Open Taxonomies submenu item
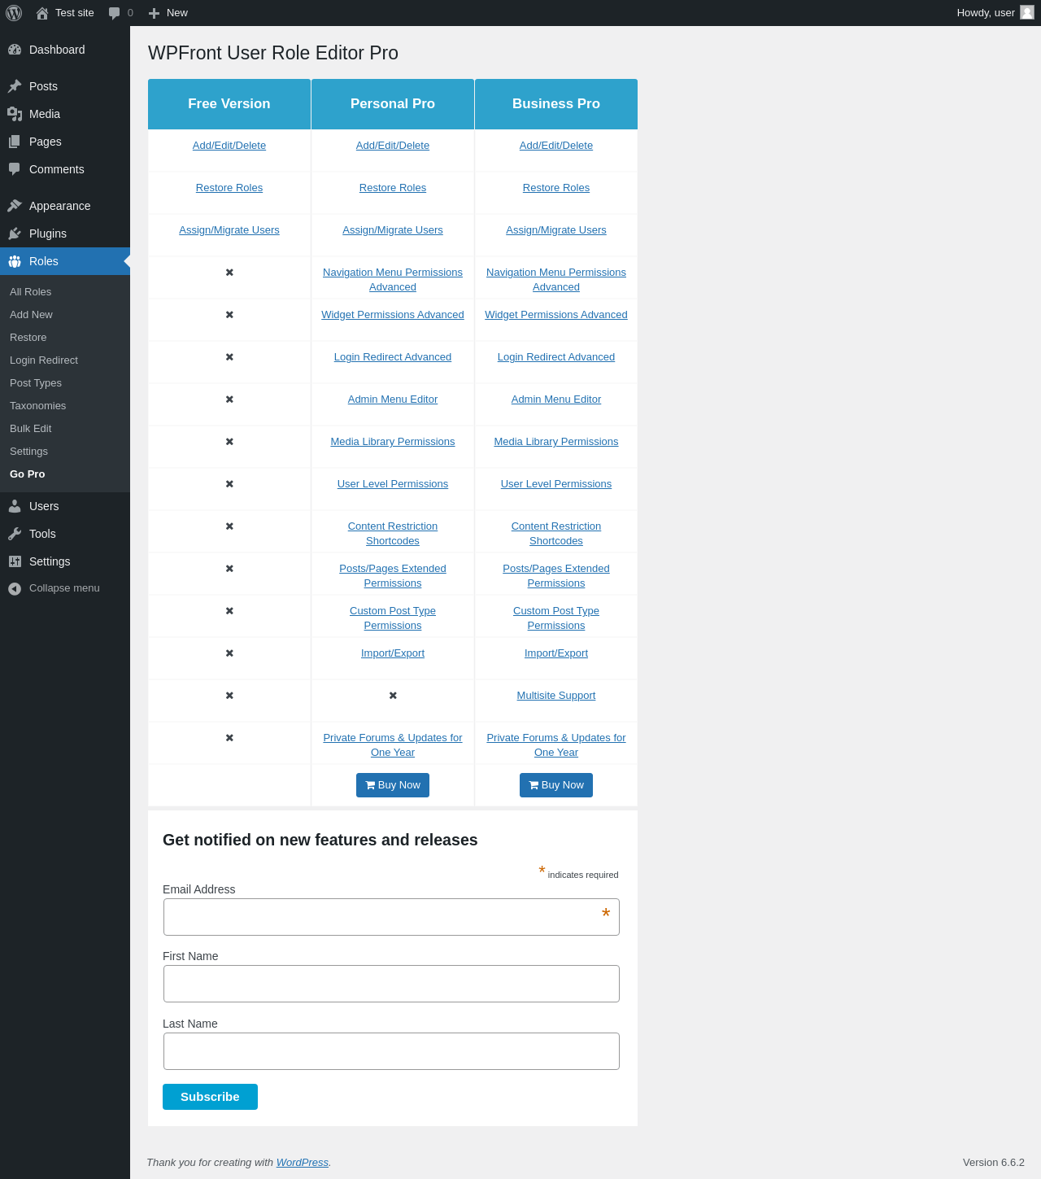 coord(38,406)
